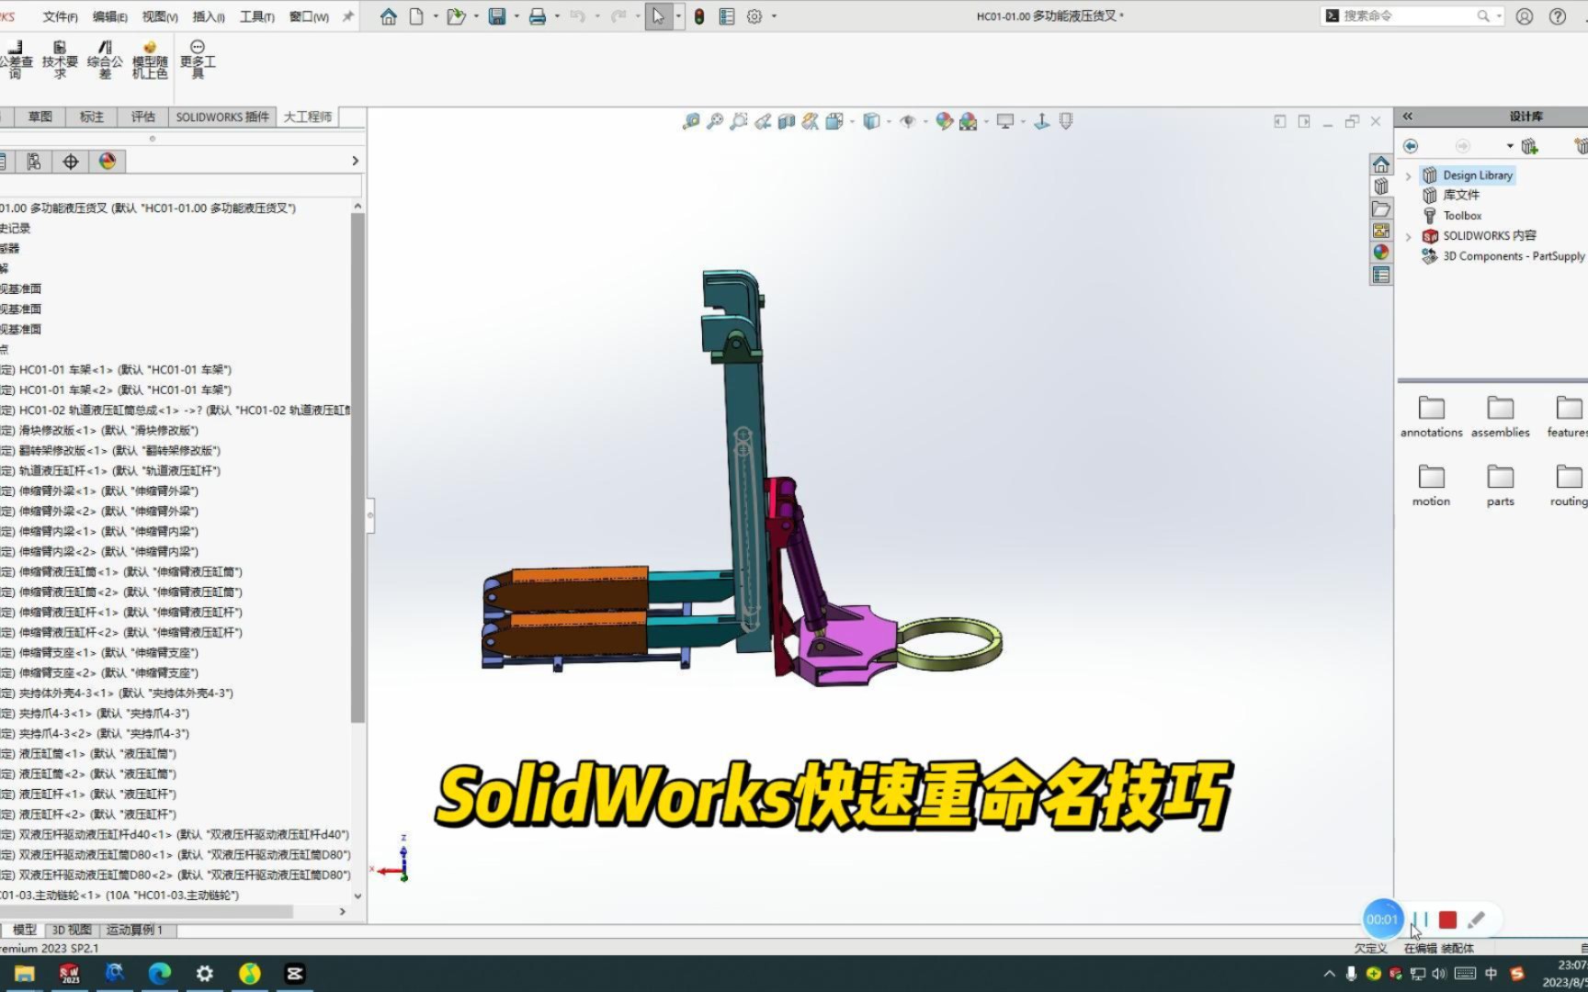Open the Options gear dropdown arrow
Screen dimensions: 1588x992
pyautogui.click(x=774, y=17)
